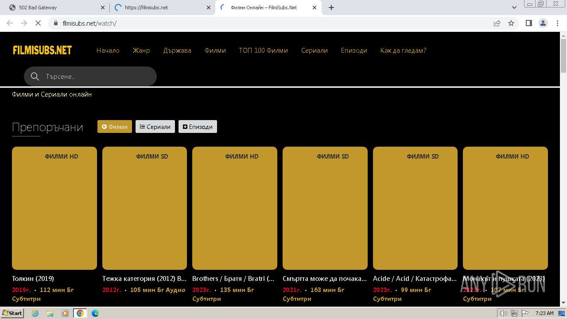
Task: Open Acide / Acid poster
Action: 415,208
